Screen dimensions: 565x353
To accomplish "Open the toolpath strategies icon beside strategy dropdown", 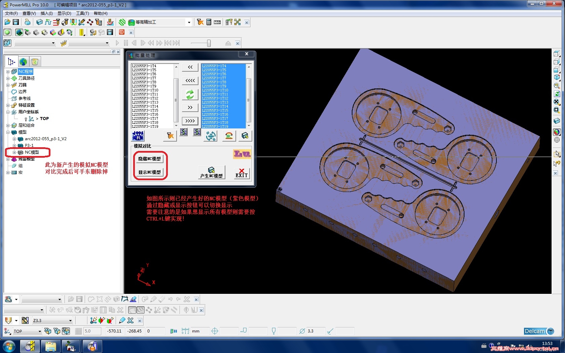I will point(122,22).
